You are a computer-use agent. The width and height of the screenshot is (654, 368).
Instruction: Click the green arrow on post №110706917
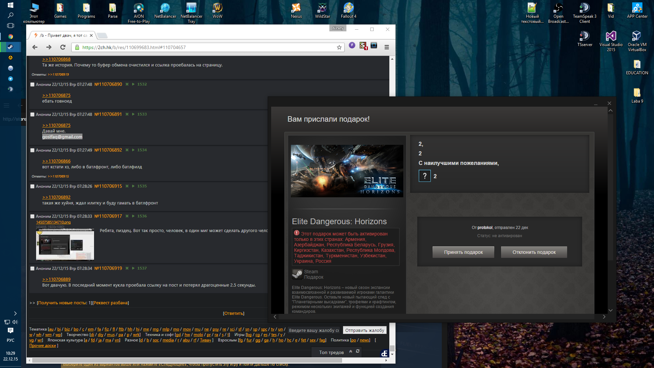(x=133, y=216)
